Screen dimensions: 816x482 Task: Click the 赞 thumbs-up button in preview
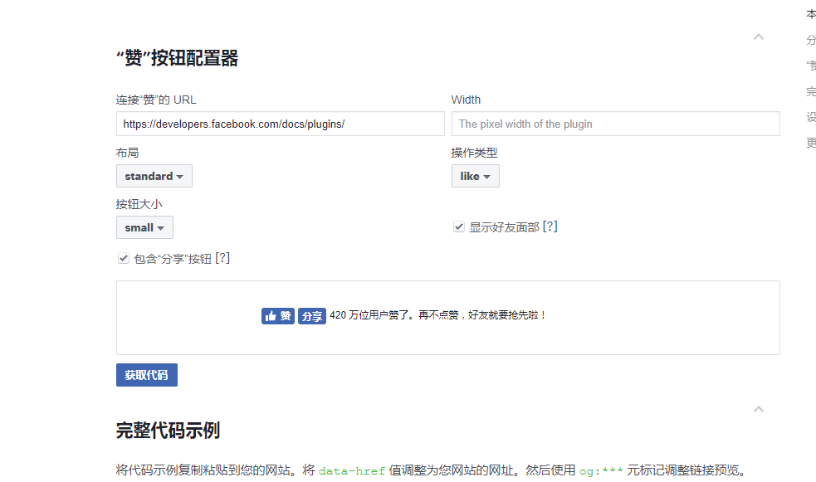point(278,315)
